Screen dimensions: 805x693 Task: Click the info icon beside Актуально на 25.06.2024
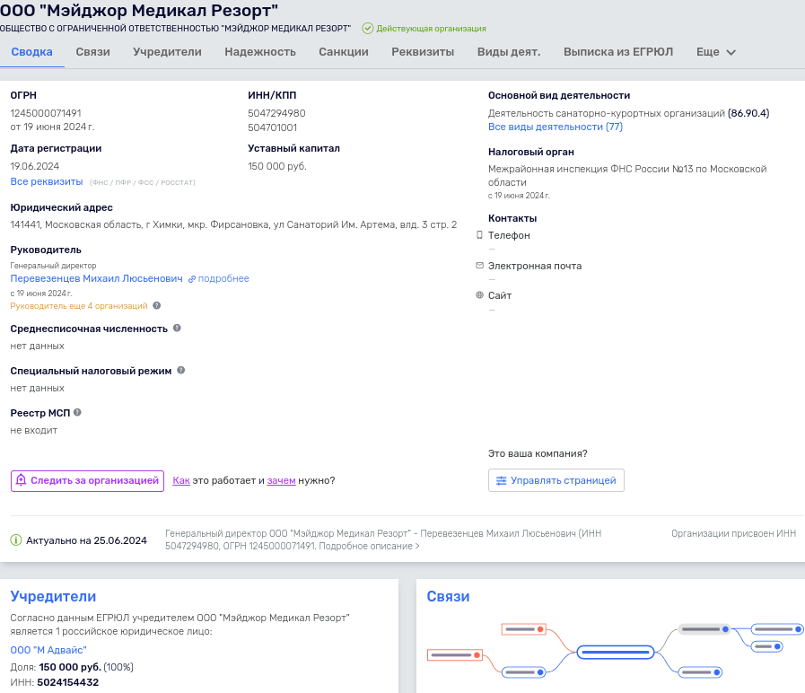(16, 539)
